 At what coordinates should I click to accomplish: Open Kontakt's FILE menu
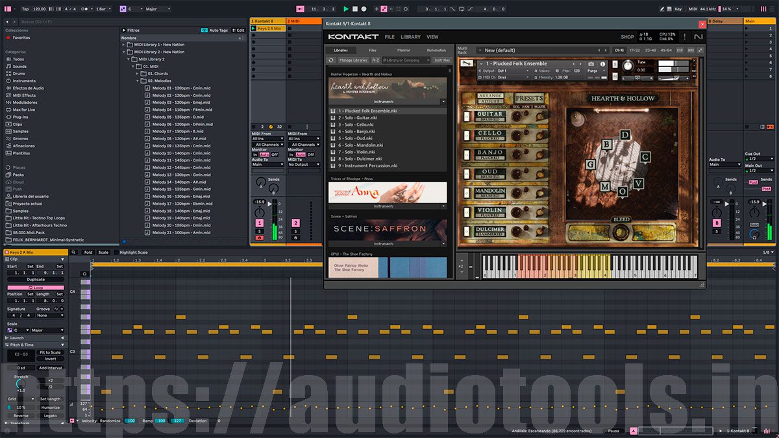(x=389, y=37)
